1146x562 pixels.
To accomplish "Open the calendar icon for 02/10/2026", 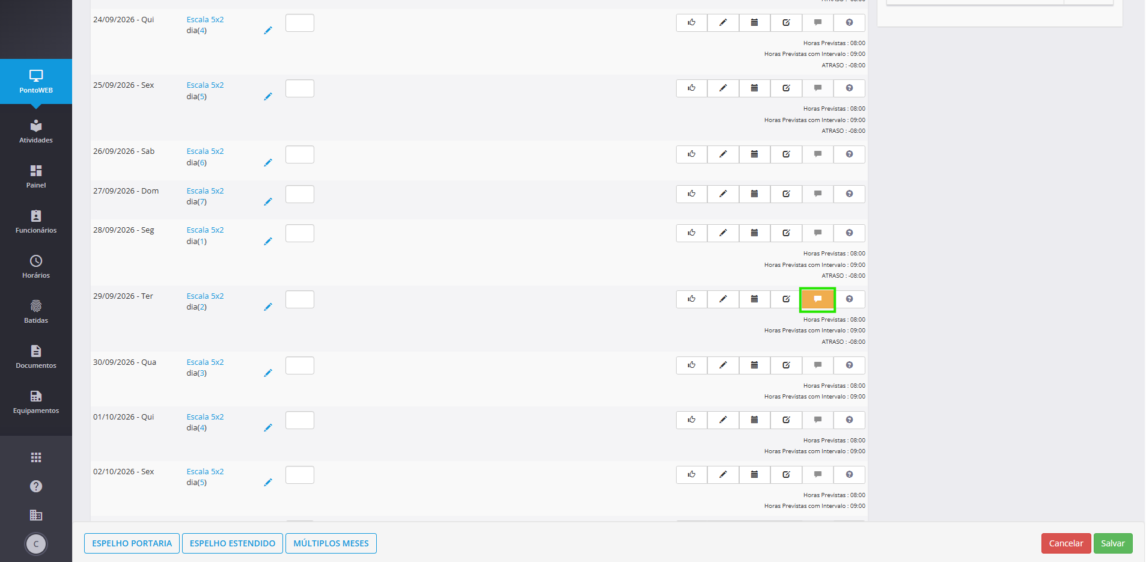I will [x=755, y=475].
